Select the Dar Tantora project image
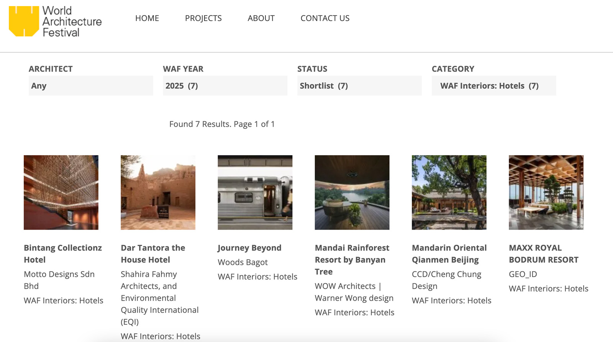Screen dimensions: 613x342 click(x=158, y=192)
